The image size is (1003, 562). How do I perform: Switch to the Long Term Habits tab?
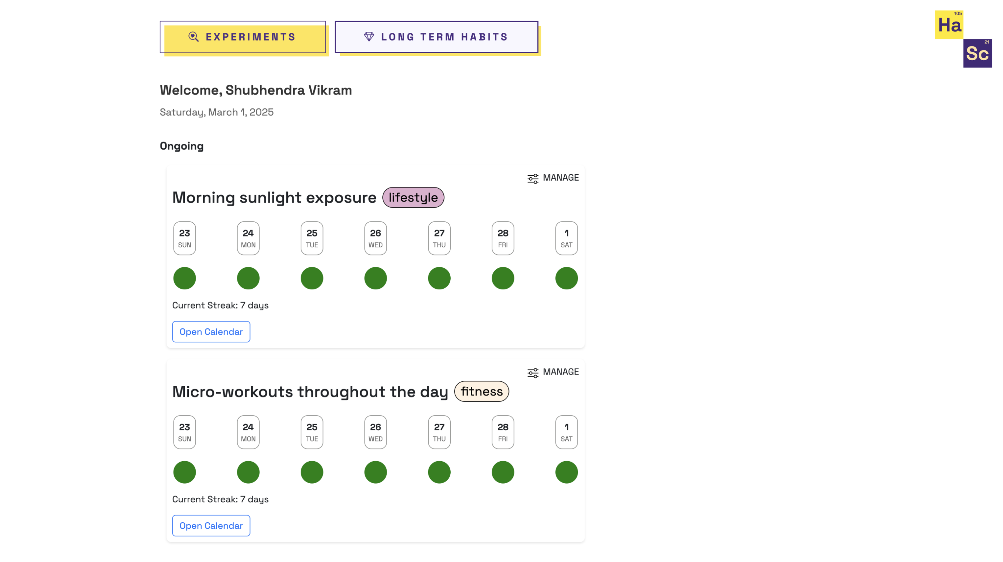[436, 37]
